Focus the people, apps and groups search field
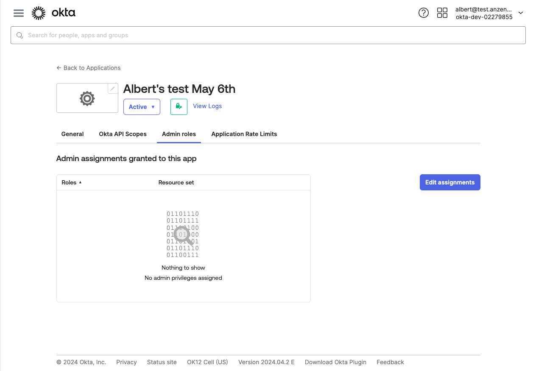Viewport: 536px width, 371px height. pos(271,36)
